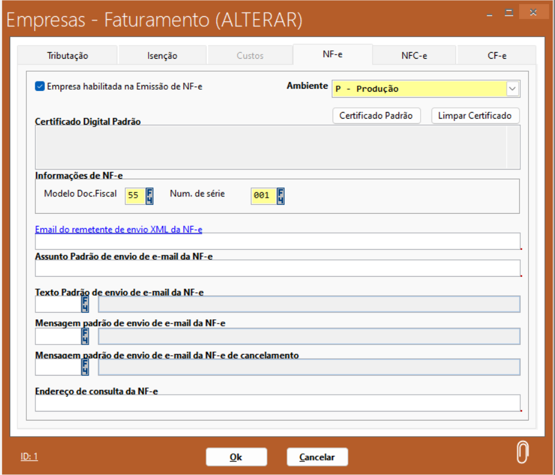Click F4 lookup icon beside Modelo Doc.Fiscal
Image resolution: width=555 pixels, height=475 pixels.
[150, 196]
